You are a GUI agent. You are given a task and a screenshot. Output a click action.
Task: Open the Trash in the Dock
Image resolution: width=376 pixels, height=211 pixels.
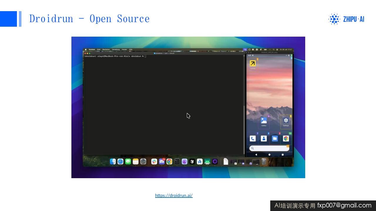264,161
